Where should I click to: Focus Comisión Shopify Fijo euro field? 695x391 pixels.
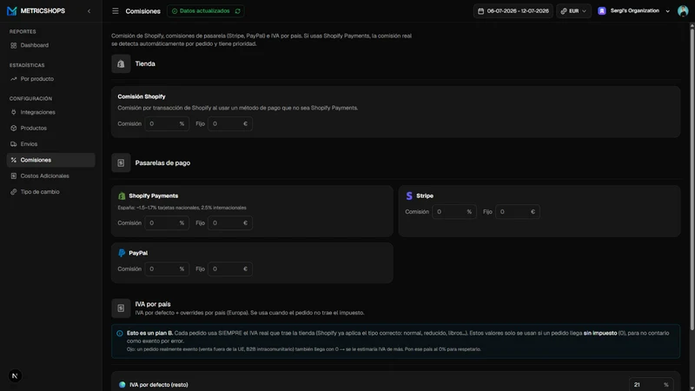tap(230, 123)
